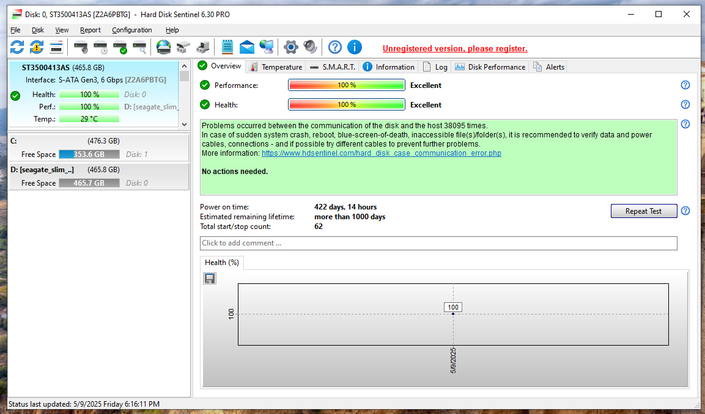
Task: Click the blue Refresh arrows icon
Action: [x=17, y=46]
